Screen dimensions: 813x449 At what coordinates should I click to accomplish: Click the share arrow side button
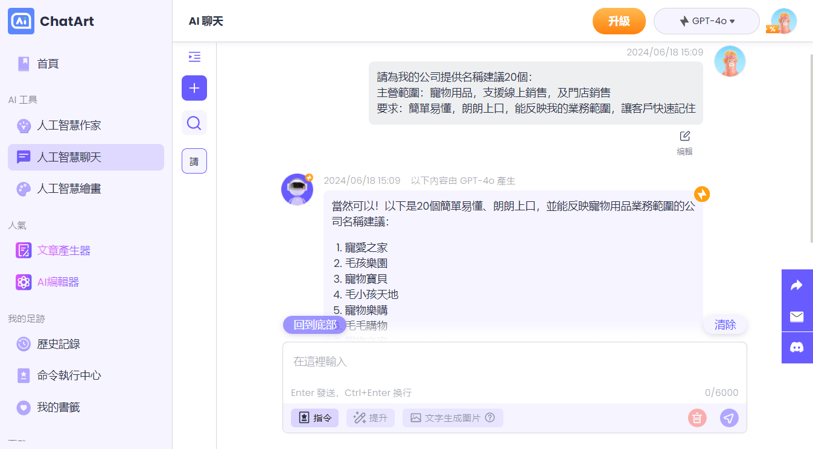pos(797,285)
